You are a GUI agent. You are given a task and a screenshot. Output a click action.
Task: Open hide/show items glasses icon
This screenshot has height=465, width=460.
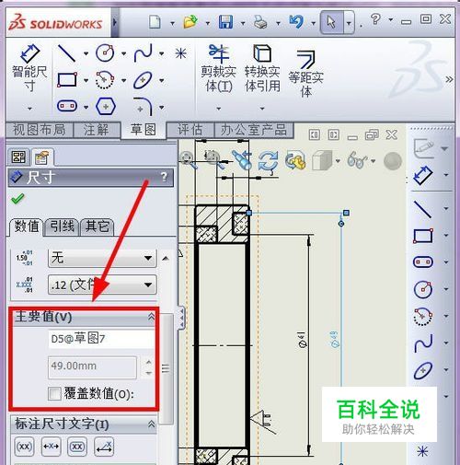tap(357, 160)
